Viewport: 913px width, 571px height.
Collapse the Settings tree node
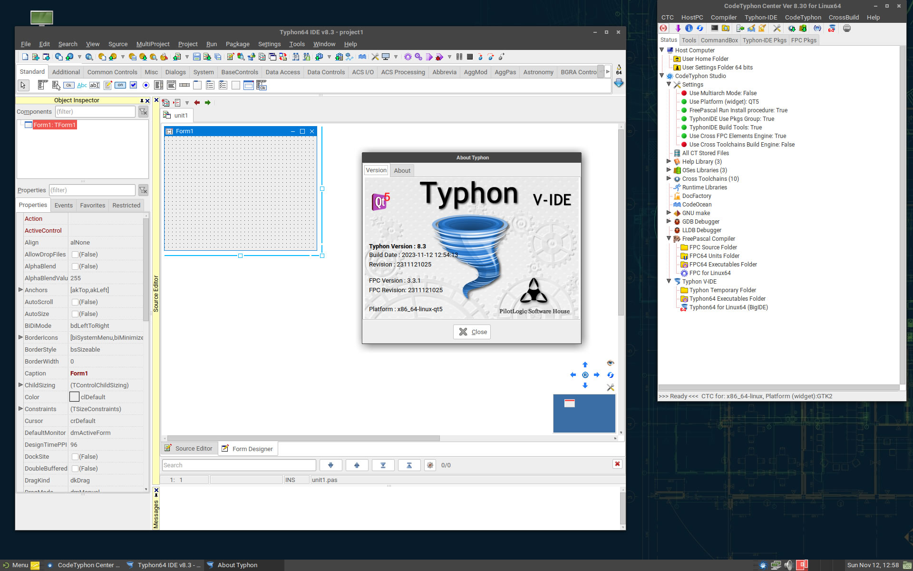[669, 84]
